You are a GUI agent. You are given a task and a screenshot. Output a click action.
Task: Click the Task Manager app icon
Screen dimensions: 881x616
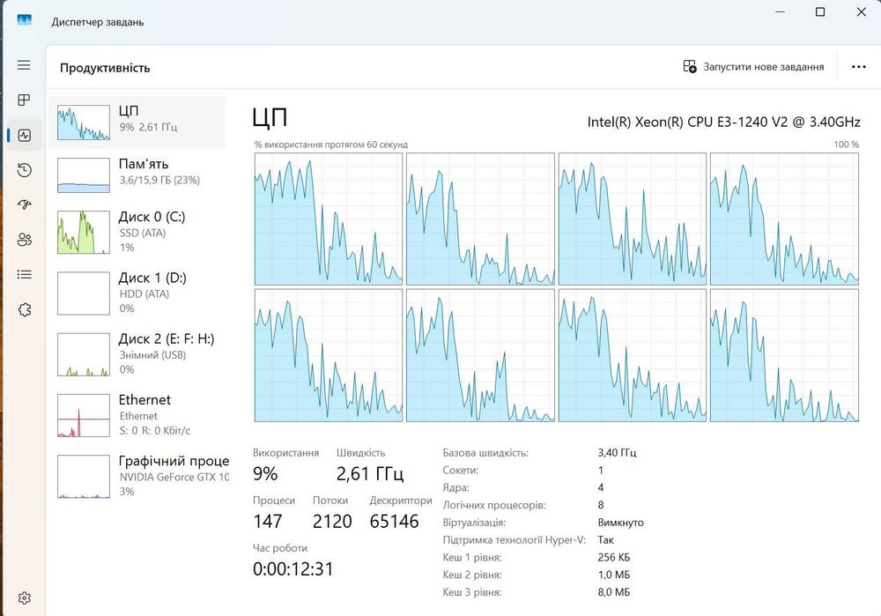tap(24, 20)
